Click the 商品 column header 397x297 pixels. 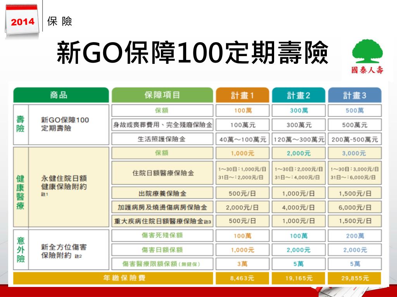coord(61,95)
